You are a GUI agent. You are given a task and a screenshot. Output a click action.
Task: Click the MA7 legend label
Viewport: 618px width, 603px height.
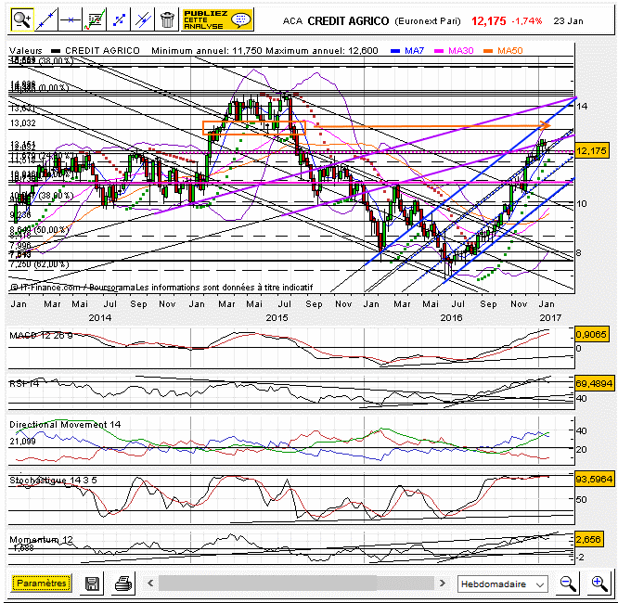414,50
